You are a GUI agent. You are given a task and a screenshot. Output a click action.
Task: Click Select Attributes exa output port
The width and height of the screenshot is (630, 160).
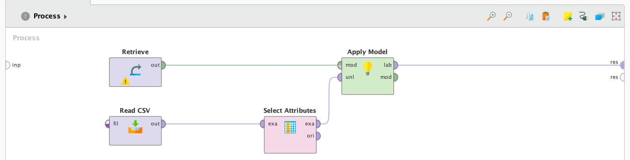(318, 124)
